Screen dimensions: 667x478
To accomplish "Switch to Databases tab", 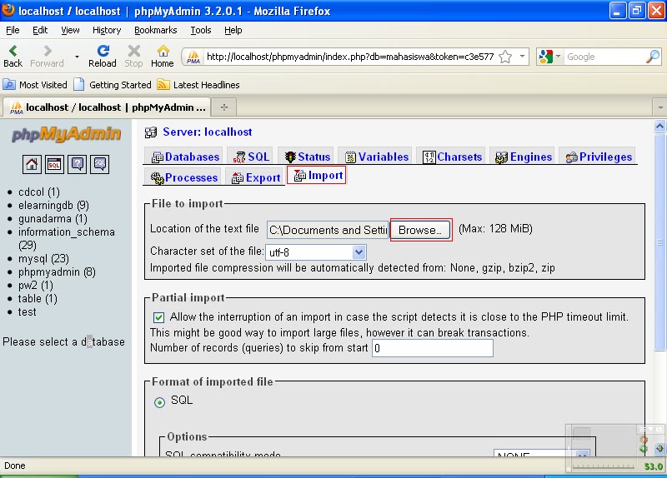I will point(185,157).
